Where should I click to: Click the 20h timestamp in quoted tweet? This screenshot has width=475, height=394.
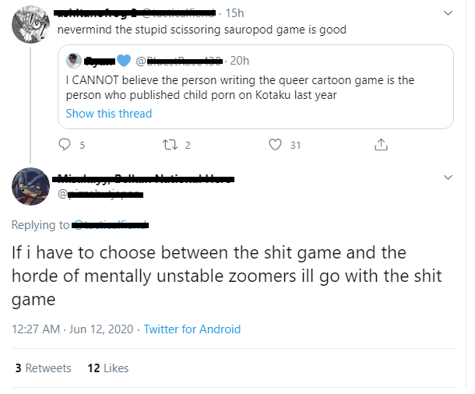[241, 61]
